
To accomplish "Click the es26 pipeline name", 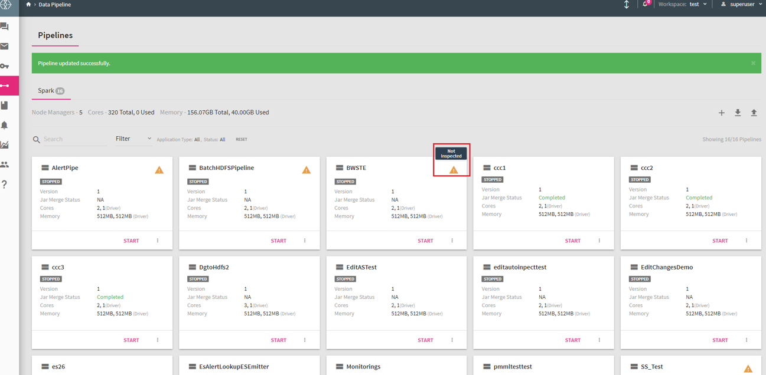I will coord(58,367).
